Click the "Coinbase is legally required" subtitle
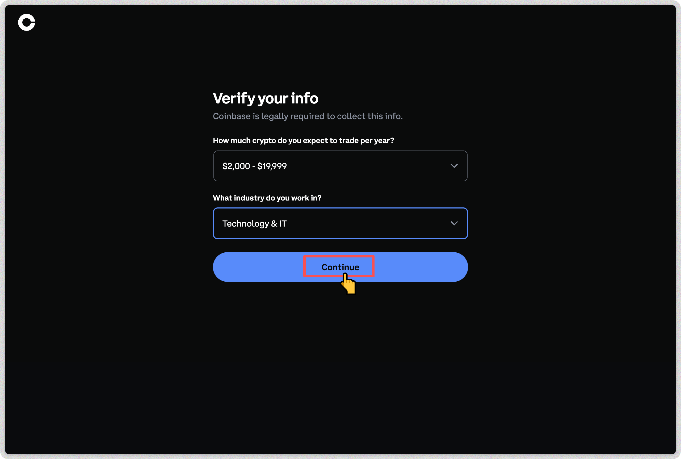The width and height of the screenshot is (681, 459). click(x=308, y=116)
